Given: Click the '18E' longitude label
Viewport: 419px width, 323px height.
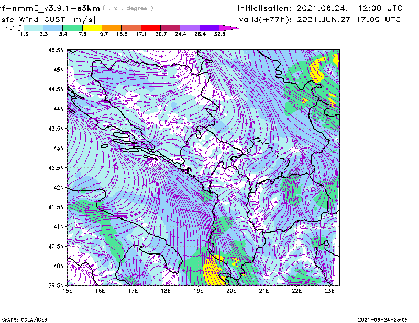Looking at the screenshot, I should point(166,291).
